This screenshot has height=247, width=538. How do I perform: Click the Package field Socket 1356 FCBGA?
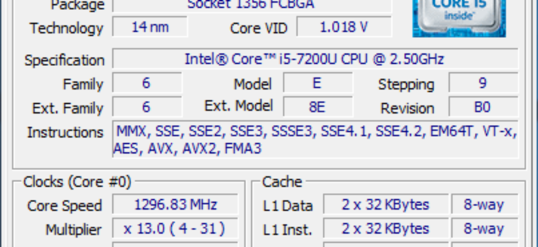coord(252,5)
